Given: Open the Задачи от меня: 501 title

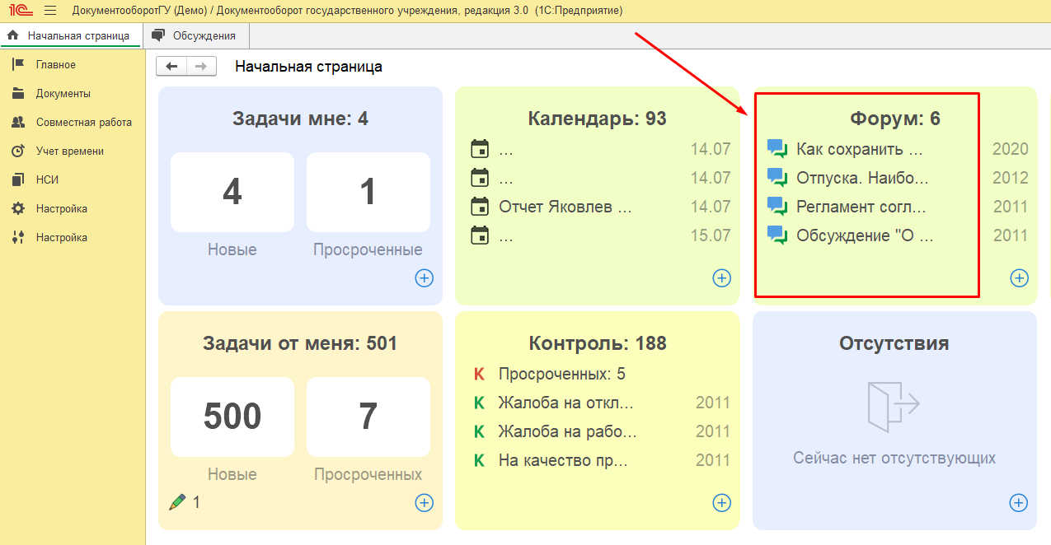Looking at the screenshot, I should coord(300,343).
